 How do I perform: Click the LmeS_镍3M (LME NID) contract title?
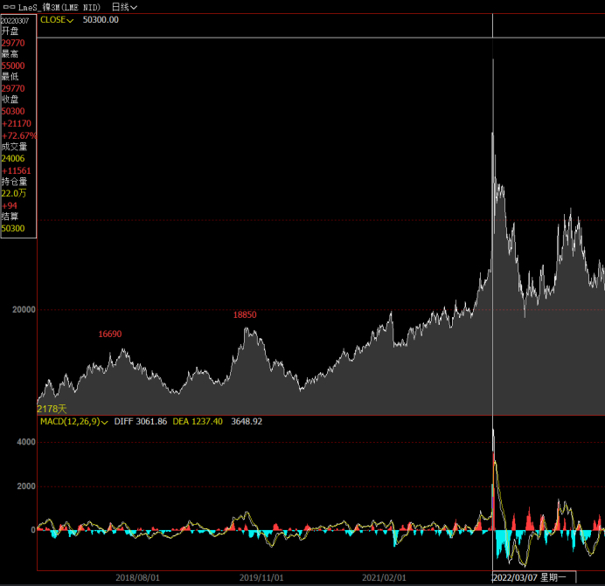tap(59, 6)
